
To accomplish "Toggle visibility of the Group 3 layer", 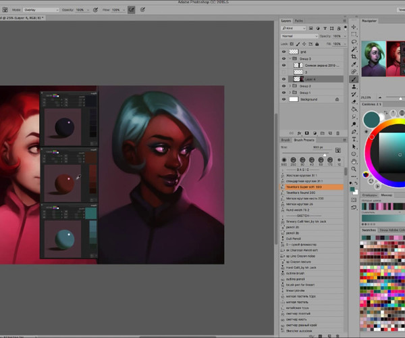I will [283, 58].
